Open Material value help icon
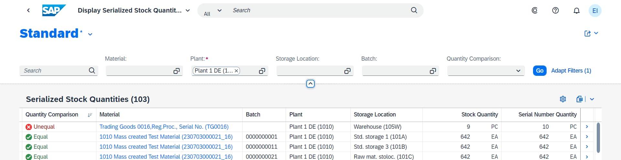Image resolution: width=621 pixels, height=160 pixels. [x=177, y=71]
